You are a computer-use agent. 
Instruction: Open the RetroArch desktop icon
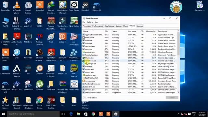pyautogui.click(x=85, y=6)
